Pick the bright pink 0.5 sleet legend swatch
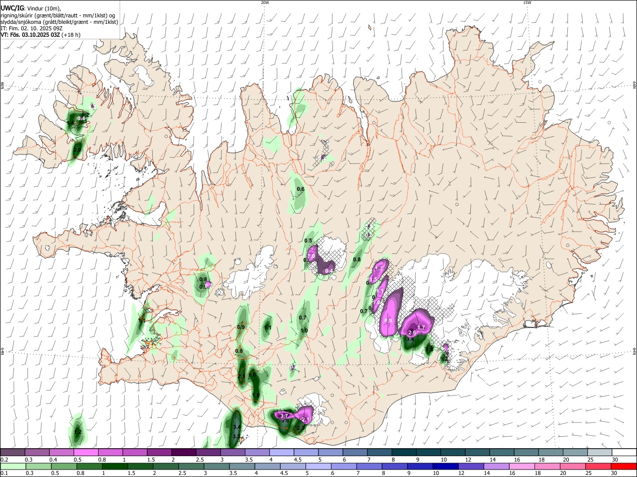637x477 pixels. pyautogui.click(x=86, y=453)
